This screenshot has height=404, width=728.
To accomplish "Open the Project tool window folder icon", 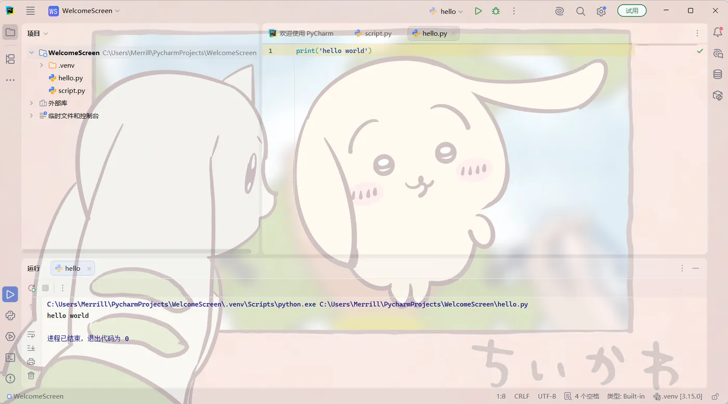I will [10, 32].
